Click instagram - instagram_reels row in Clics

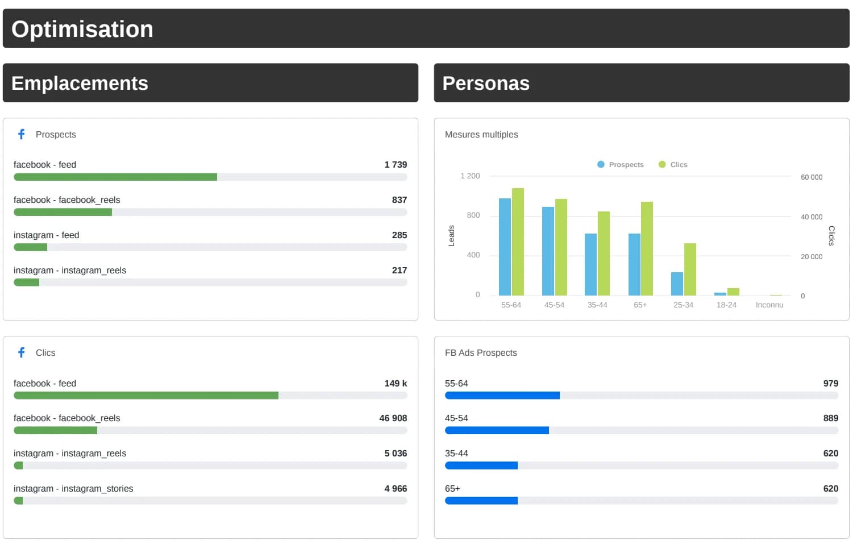tap(210, 459)
